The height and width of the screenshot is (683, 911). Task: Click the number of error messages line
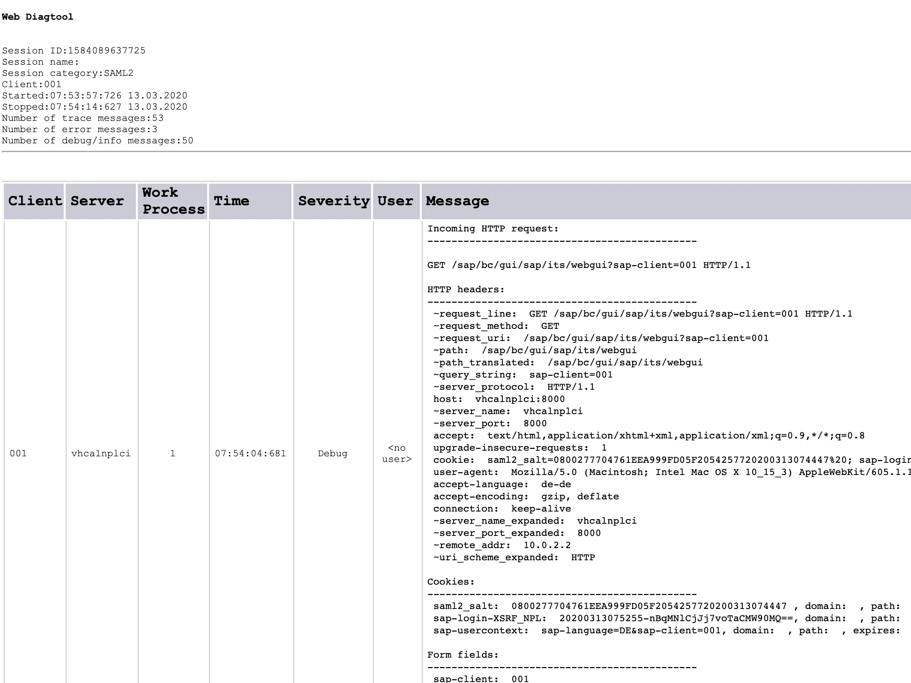click(79, 129)
